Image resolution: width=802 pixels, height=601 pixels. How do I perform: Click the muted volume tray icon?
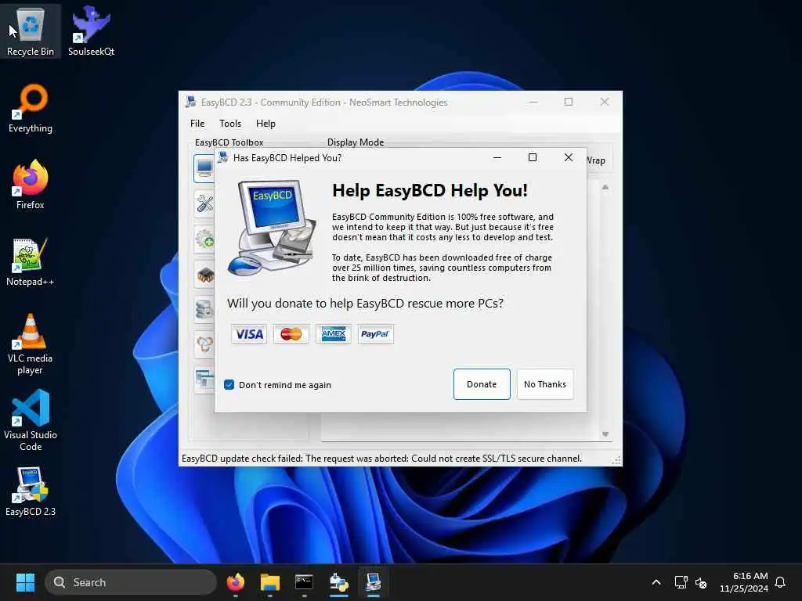(x=701, y=582)
